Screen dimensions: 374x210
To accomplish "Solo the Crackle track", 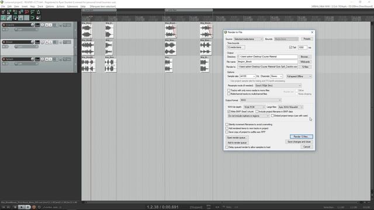I will 50,25.
